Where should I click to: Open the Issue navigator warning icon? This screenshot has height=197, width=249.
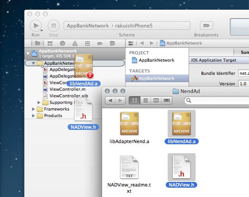pyautogui.click(x=75, y=43)
